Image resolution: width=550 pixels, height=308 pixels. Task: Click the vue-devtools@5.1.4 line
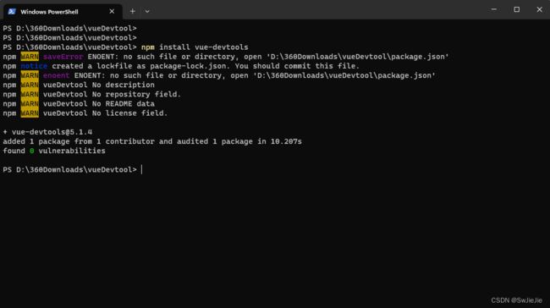pyautogui.click(x=47, y=132)
